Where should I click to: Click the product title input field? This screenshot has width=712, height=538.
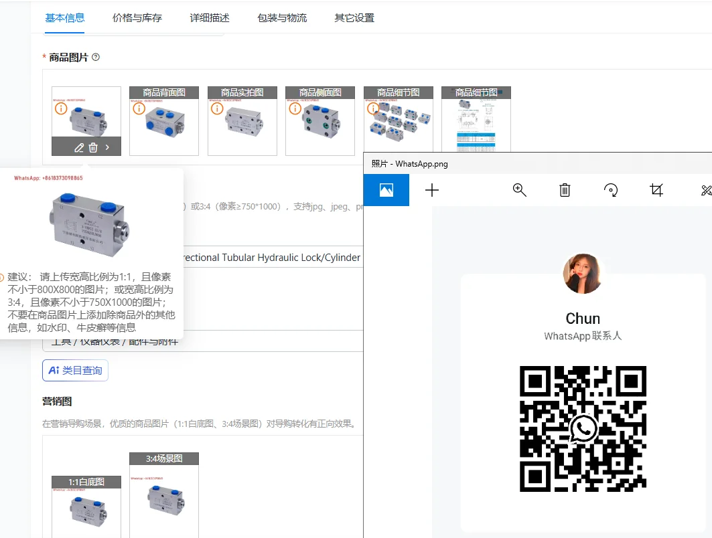click(x=268, y=258)
